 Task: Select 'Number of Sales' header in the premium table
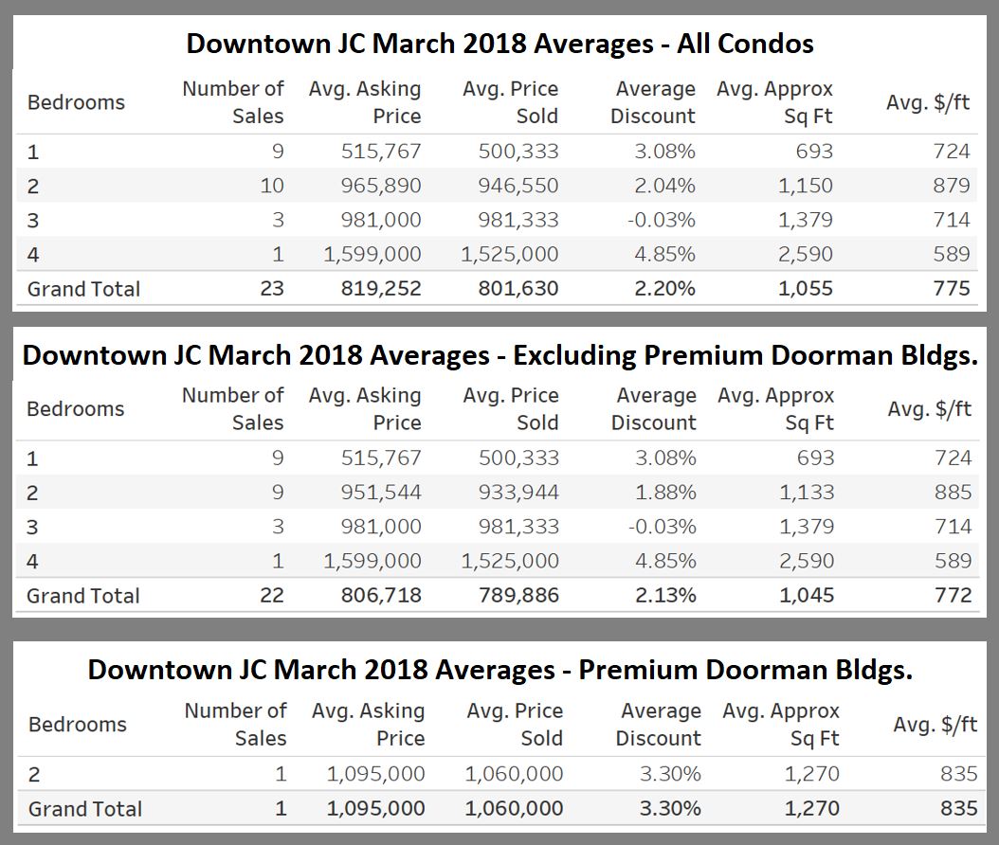tap(235, 725)
